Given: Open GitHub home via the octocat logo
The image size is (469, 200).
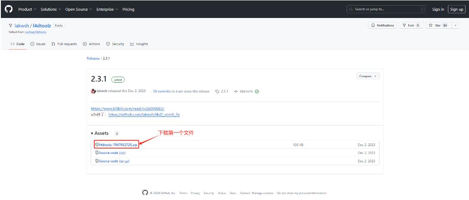Looking at the screenshot, I should tap(9, 9).
